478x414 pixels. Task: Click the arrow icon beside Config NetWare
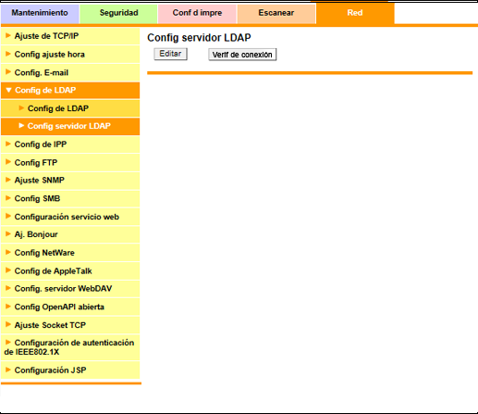pos(8,252)
